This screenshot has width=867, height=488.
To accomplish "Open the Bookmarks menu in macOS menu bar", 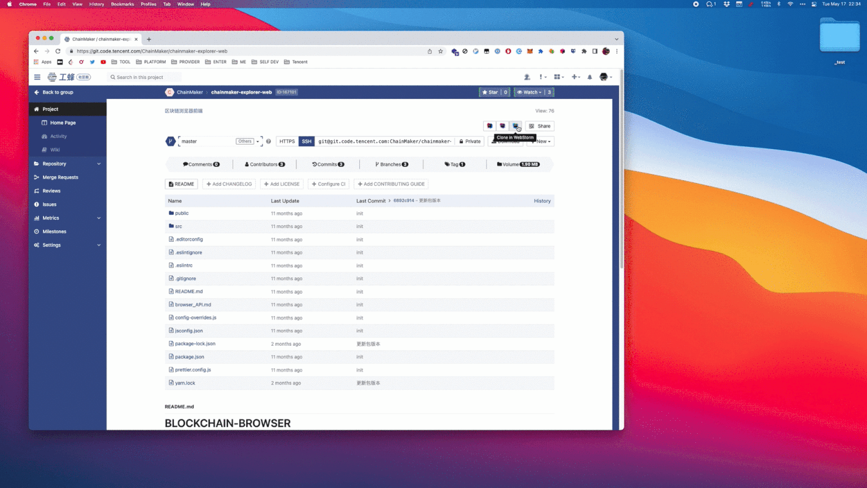I will pyautogui.click(x=122, y=4).
